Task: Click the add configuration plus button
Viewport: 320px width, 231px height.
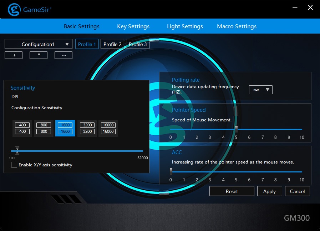Action: (x=13, y=55)
